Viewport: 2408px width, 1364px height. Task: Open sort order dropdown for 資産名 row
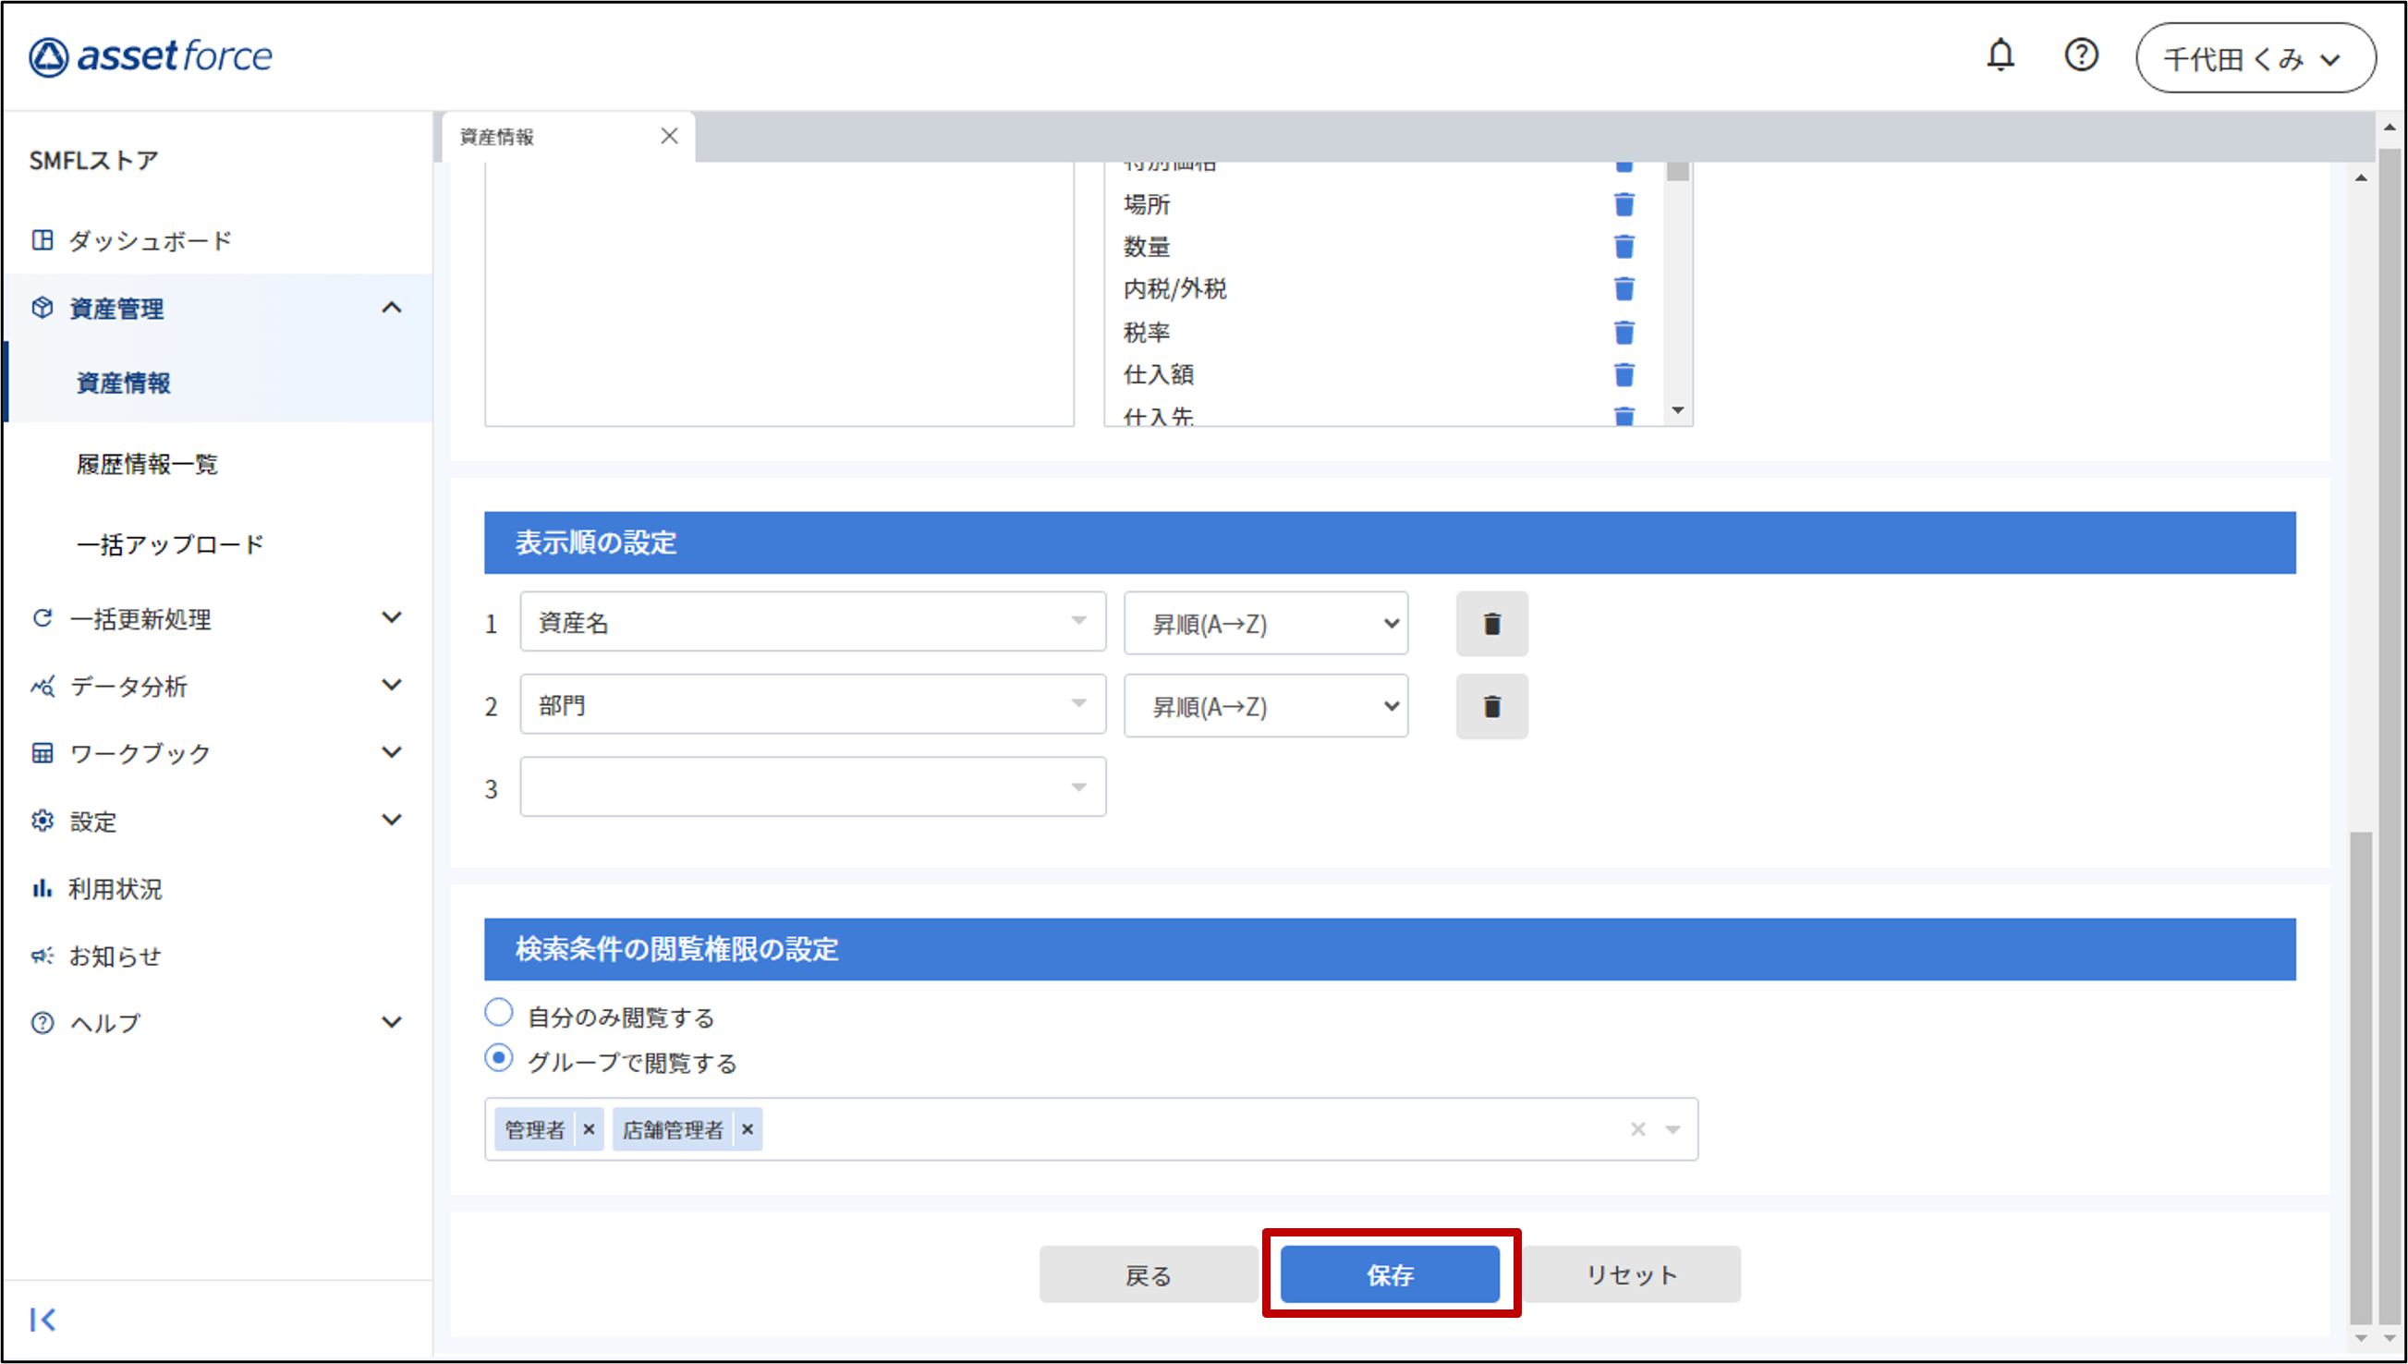tap(1265, 624)
